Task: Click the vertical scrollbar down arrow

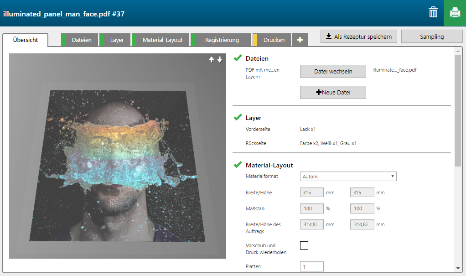Action: 458,268
